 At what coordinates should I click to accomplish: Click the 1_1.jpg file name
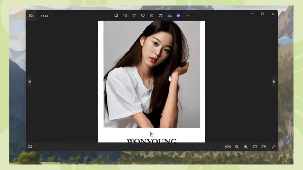pos(45,16)
